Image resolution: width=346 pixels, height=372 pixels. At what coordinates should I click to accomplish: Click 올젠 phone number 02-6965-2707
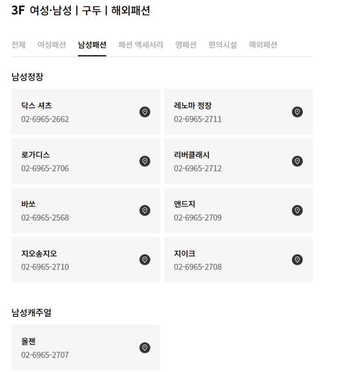pos(45,355)
